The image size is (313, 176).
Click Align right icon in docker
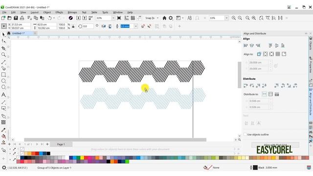click(x=258, y=45)
